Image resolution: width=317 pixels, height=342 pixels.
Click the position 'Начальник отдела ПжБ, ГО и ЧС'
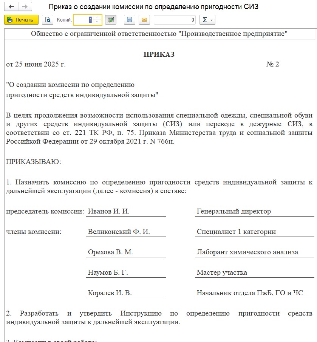pos(250,293)
